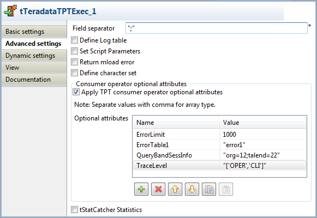Open the View tab

[34, 68]
